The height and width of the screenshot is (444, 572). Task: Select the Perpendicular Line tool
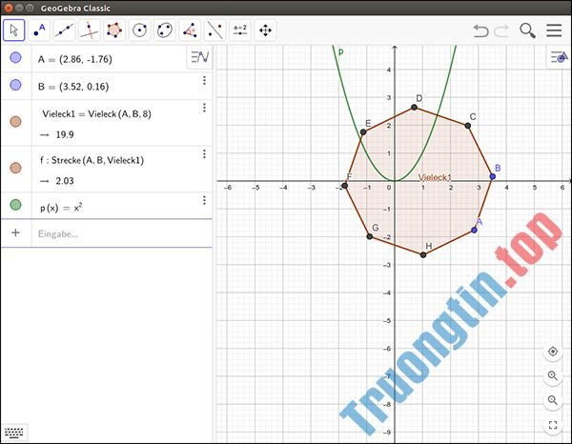coord(91,30)
